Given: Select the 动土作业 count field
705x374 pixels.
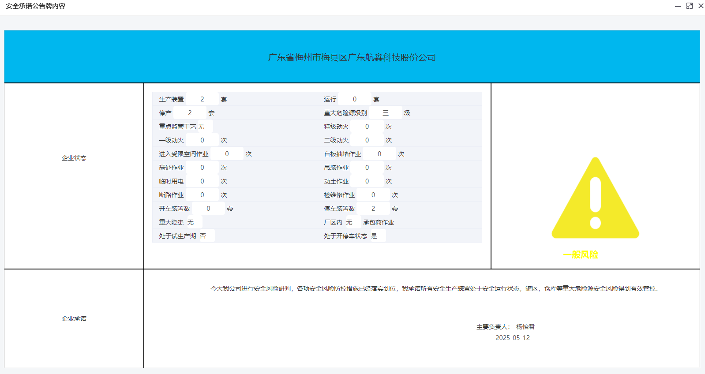Looking at the screenshot, I should pos(367,181).
